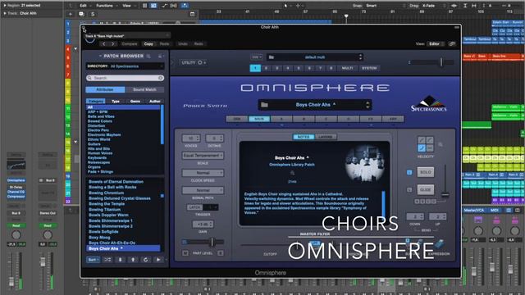Toggle plugin power button in header

tap(89, 39)
